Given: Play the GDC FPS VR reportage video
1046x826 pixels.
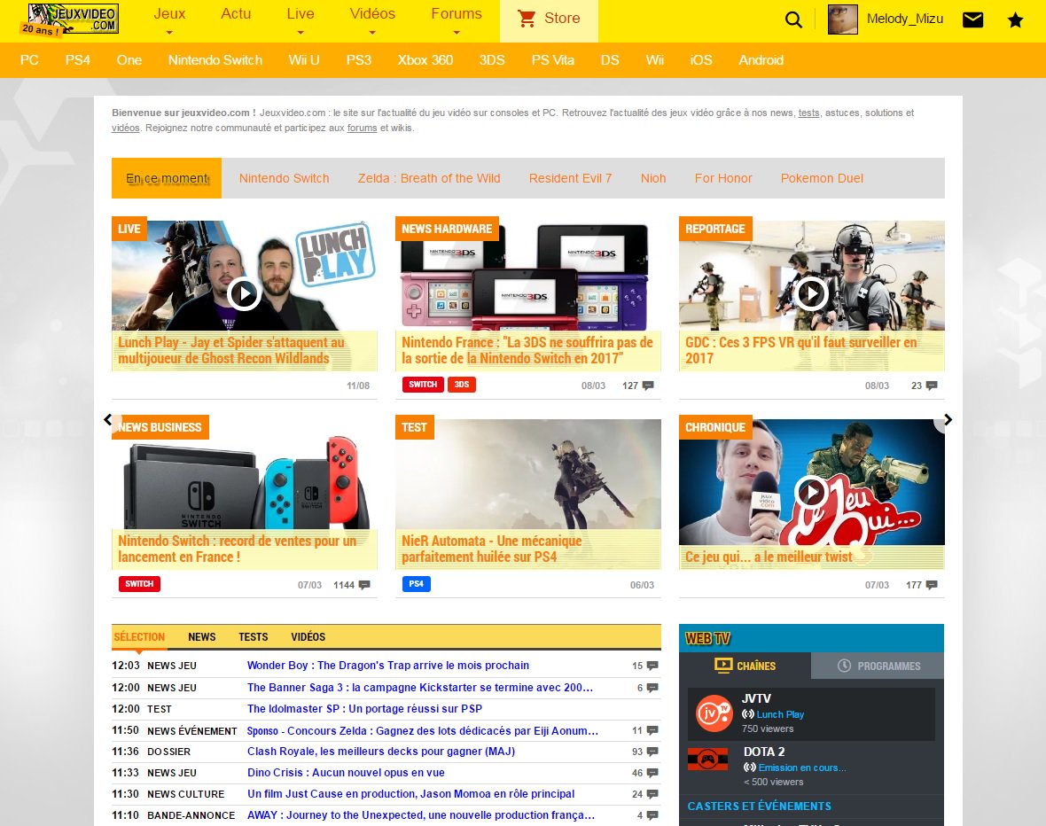Looking at the screenshot, I should tap(811, 292).
